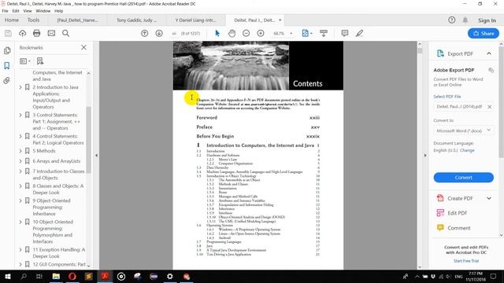Screen dimensions: 504x283
Task: Click the Save file icon
Action: coord(8,33)
